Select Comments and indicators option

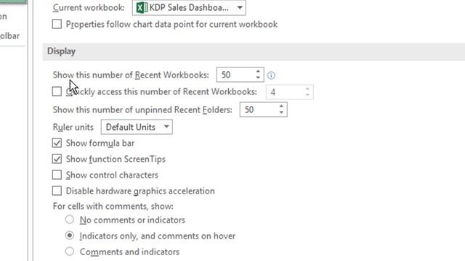click(70, 252)
